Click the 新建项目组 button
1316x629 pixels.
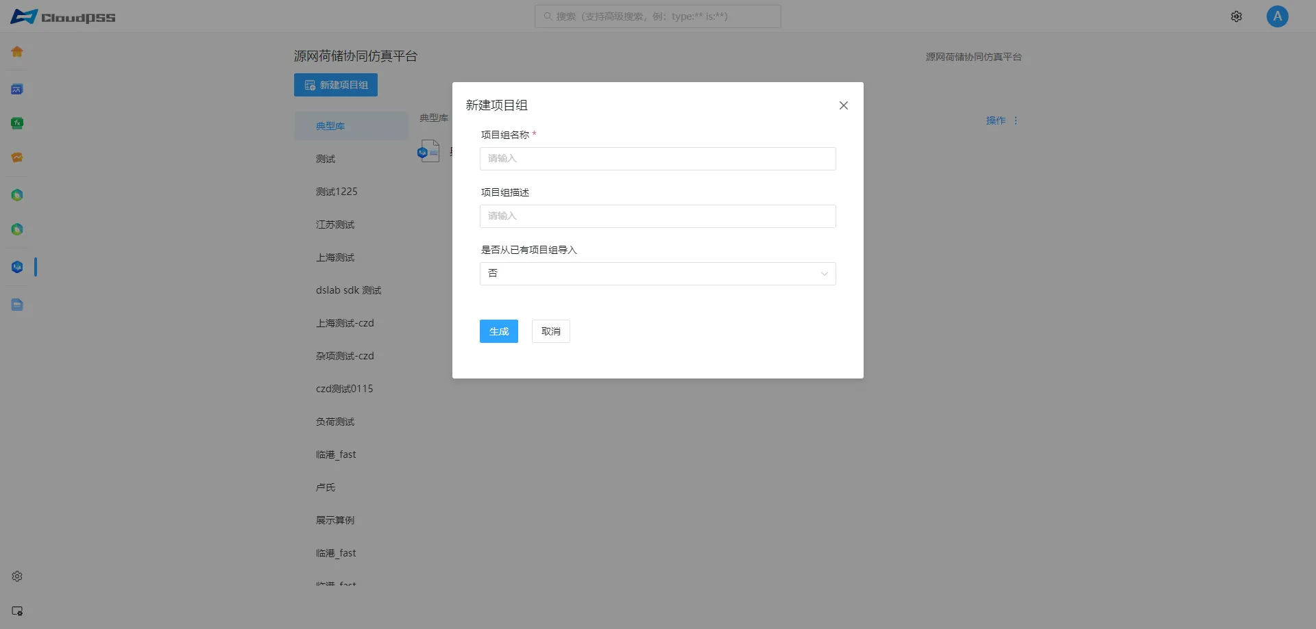336,85
